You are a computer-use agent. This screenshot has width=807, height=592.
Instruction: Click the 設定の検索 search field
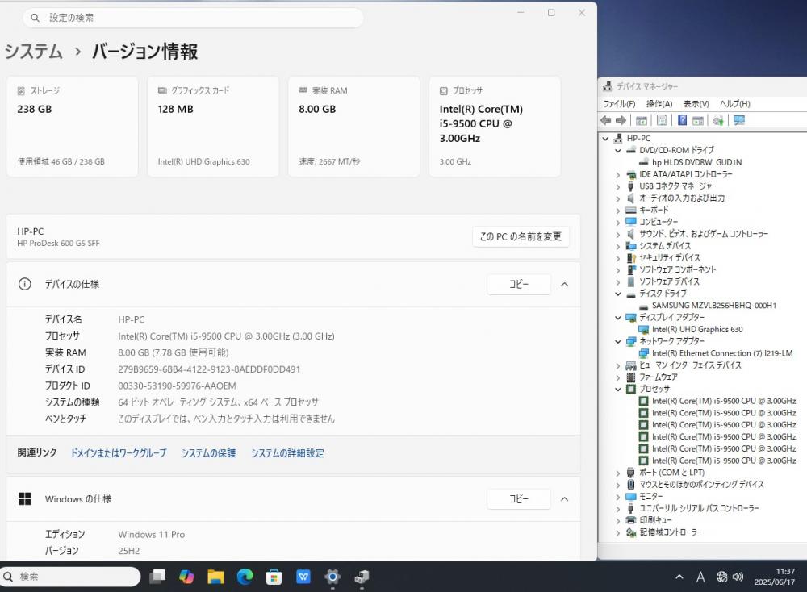193,18
